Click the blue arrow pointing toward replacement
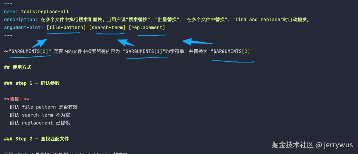Screen dimensions: 358x154 [x=197, y=42]
